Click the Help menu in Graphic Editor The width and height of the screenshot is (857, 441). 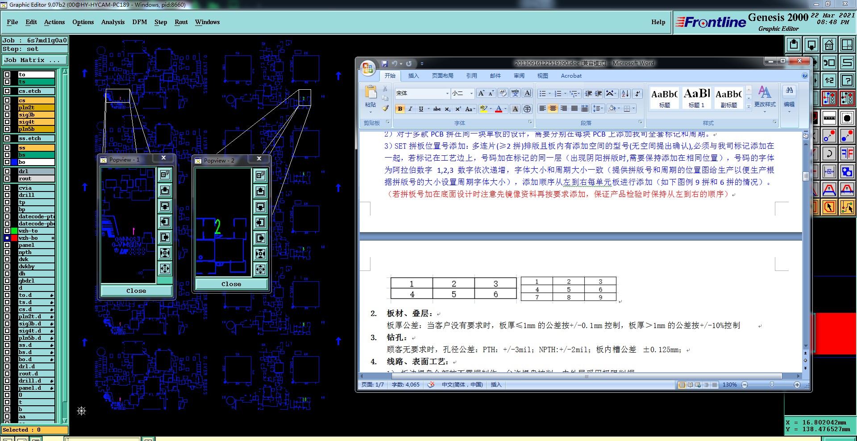pyautogui.click(x=658, y=22)
